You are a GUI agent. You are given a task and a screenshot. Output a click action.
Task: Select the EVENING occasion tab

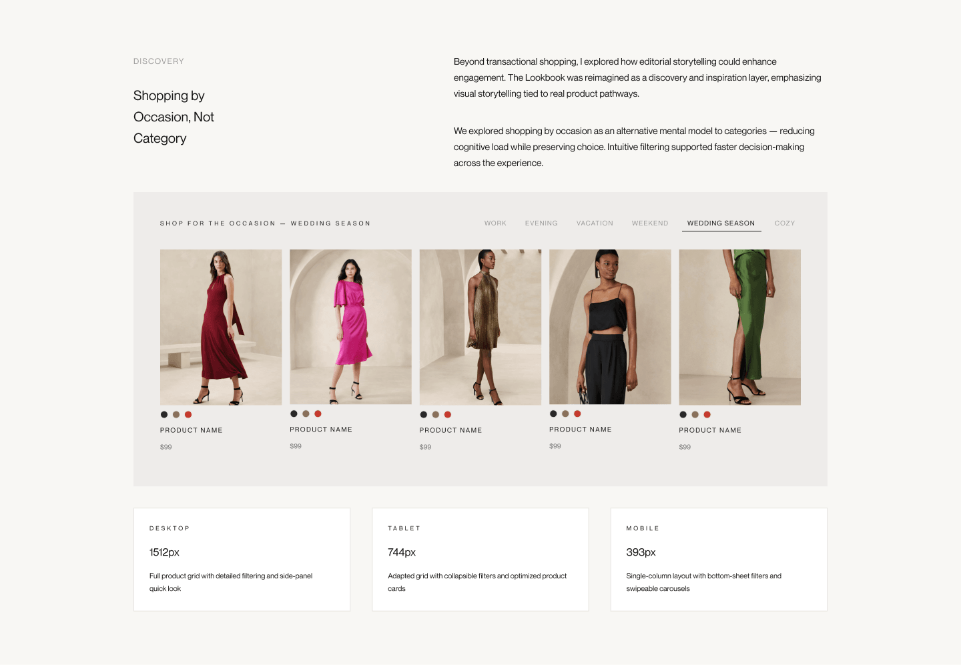pyautogui.click(x=541, y=223)
